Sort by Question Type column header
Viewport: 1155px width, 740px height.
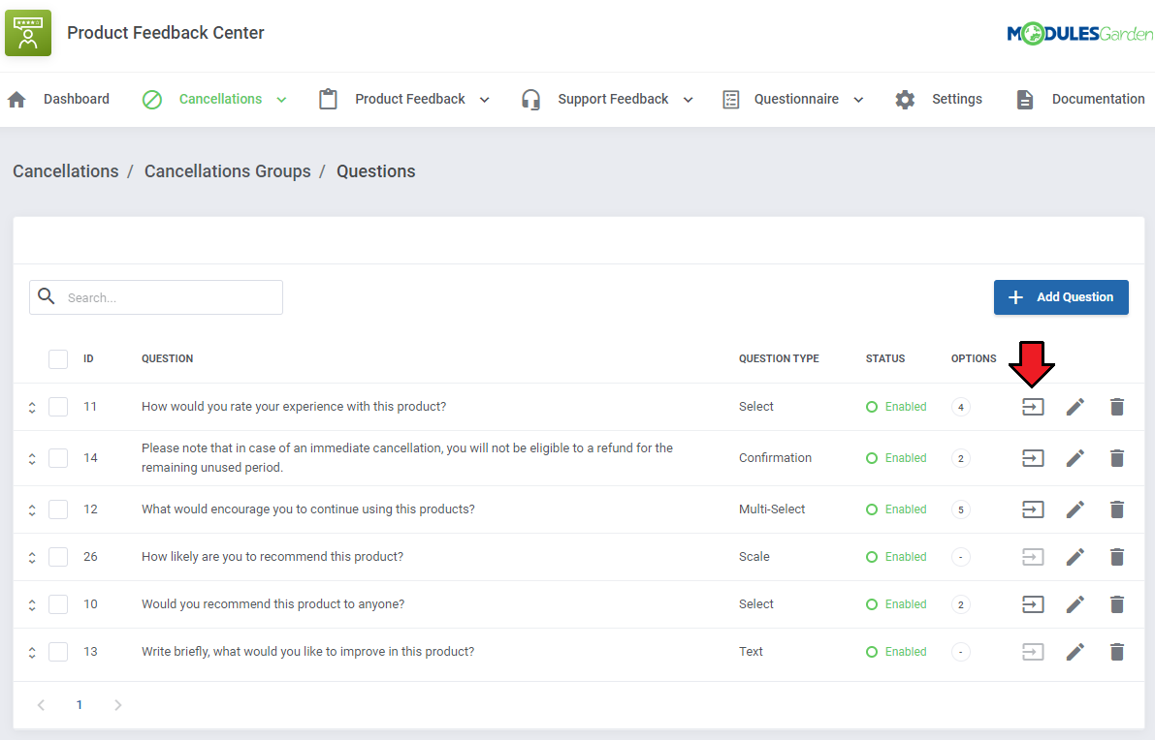coord(779,359)
